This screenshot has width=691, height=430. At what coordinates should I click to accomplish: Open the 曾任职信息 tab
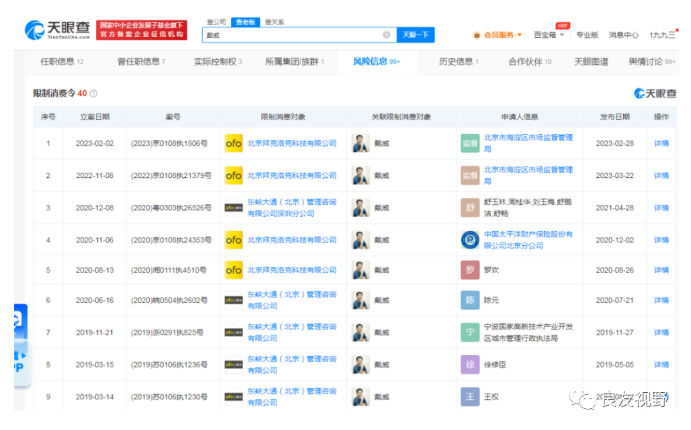(141, 61)
